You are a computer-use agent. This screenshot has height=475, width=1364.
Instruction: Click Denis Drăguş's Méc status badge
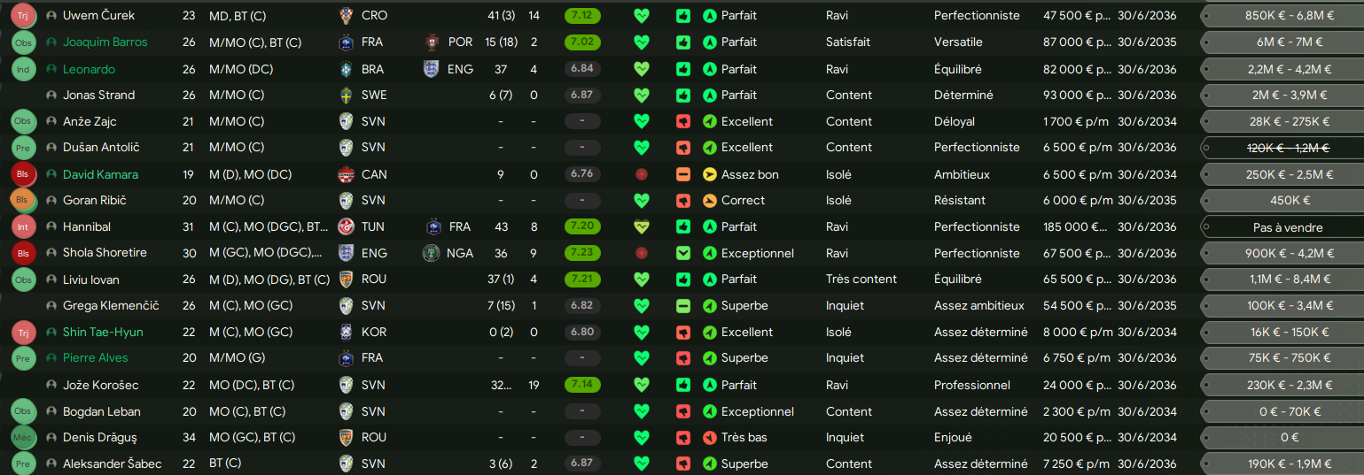click(x=24, y=438)
